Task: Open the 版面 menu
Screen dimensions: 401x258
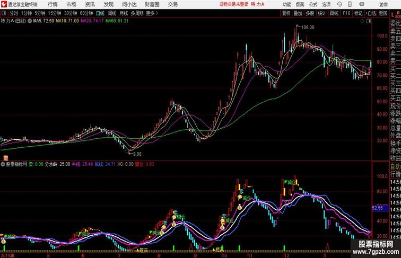Action: [x=300, y=4]
